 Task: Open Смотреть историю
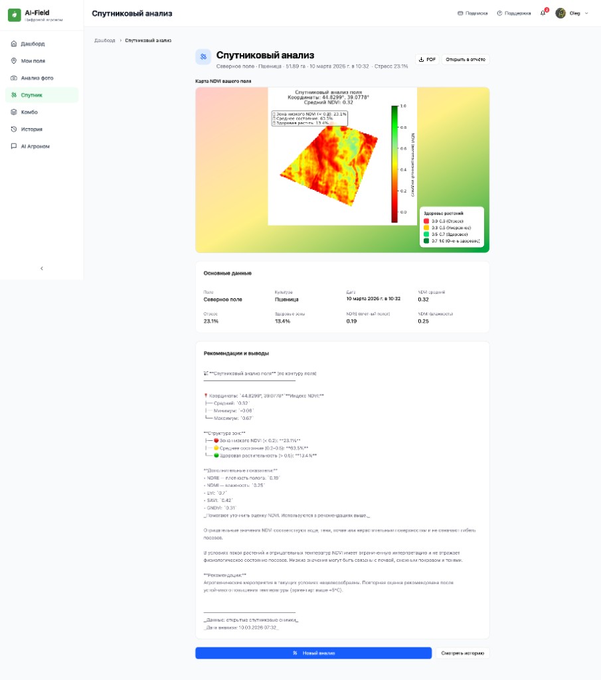pos(462,653)
